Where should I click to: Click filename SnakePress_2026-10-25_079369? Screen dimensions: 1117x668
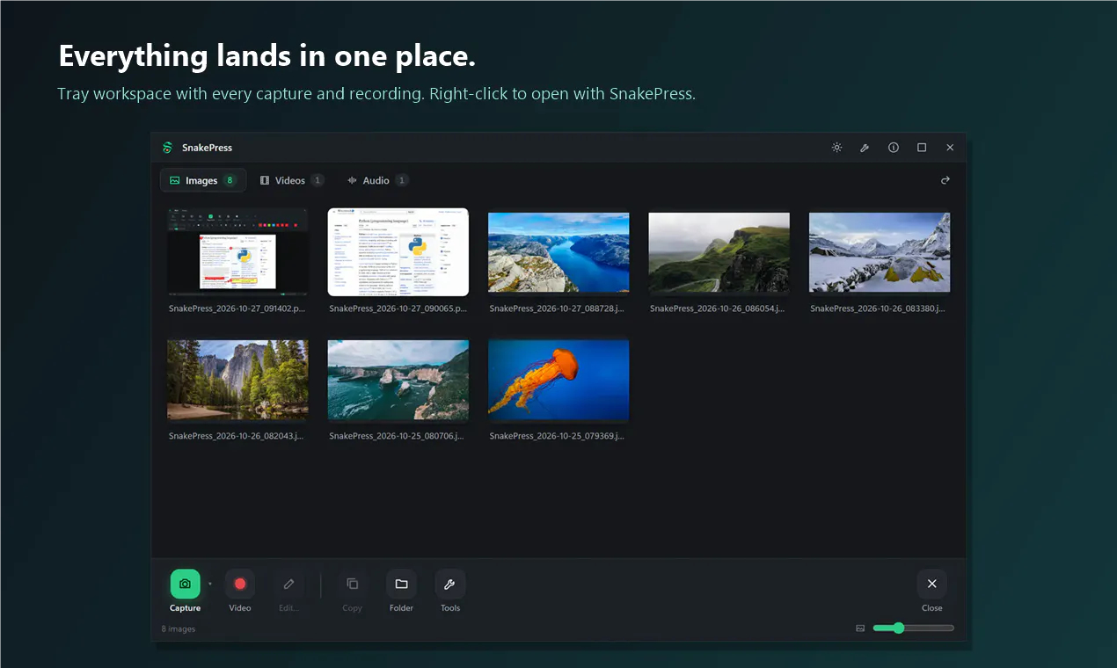pos(558,436)
